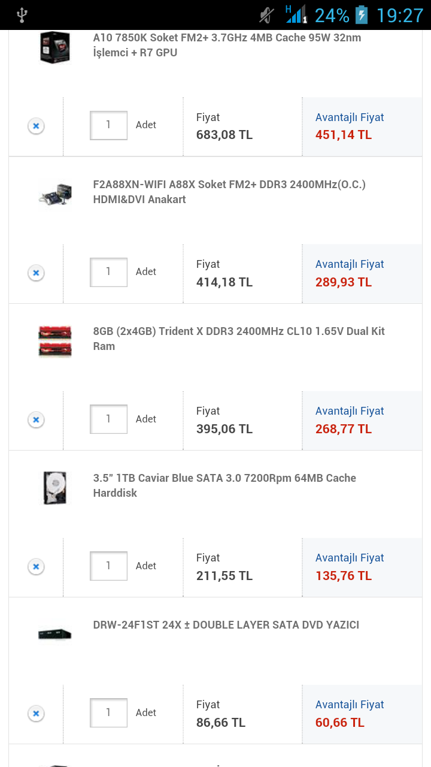Edit quantity for F2A88XN-WIFI motherboard
Image resolution: width=431 pixels, height=767 pixels.
[108, 272]
